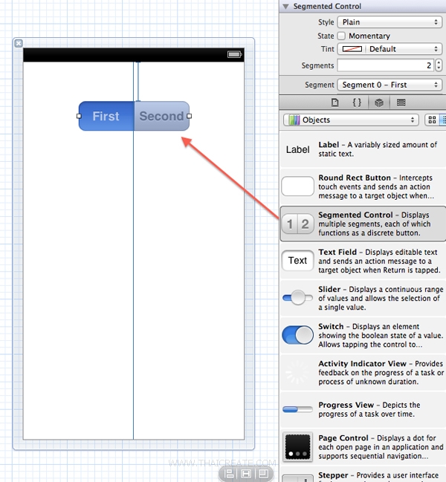446x482 pixels.
Task: Select the First segment on canvas
Action: click(x=106, y=116)
